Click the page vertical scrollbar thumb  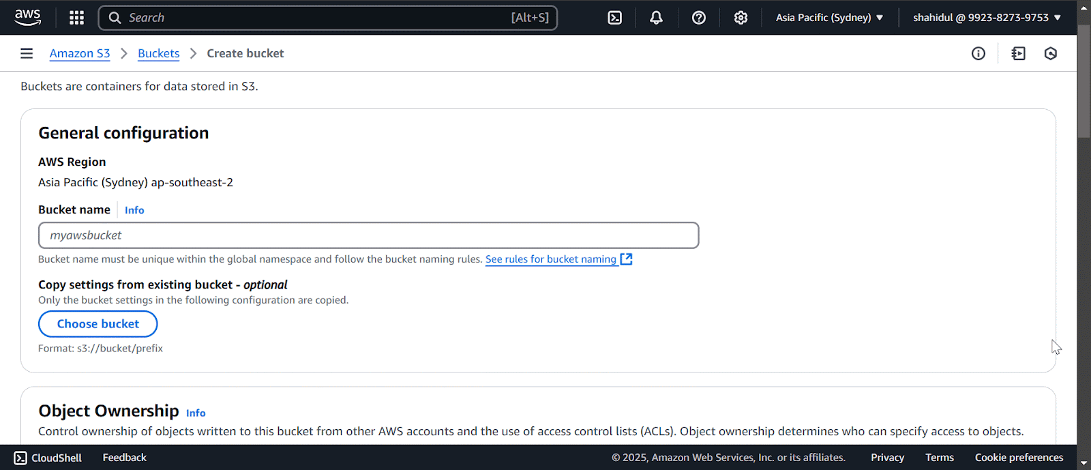tap(1083, 82)
